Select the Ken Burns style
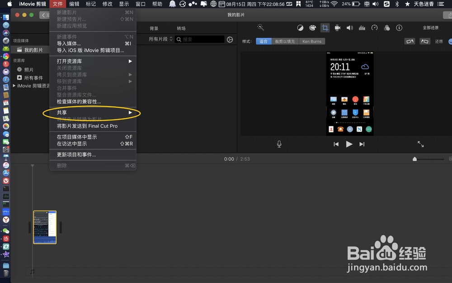This screenshot has height=283, width=452. 312,41
